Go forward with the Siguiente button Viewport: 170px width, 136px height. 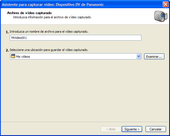[132, 129]
